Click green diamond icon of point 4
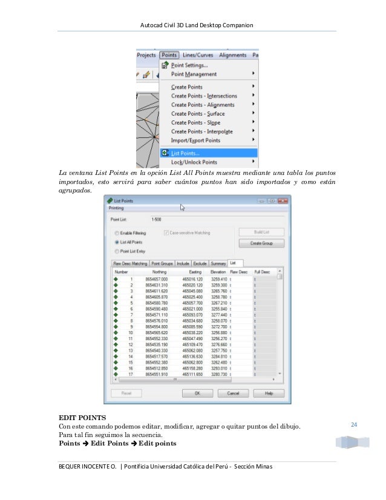This screenshot has height=500, width=386. 116,297
